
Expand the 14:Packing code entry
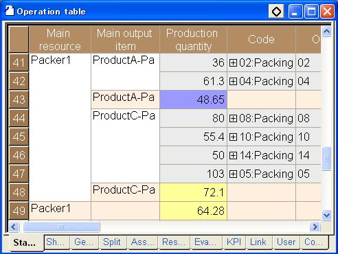[x=233, y=155]
